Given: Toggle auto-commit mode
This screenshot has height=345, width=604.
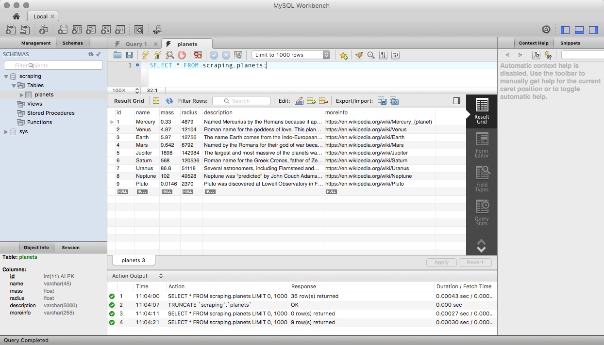Looking at the screenshot, I should [x=238, y=55].
